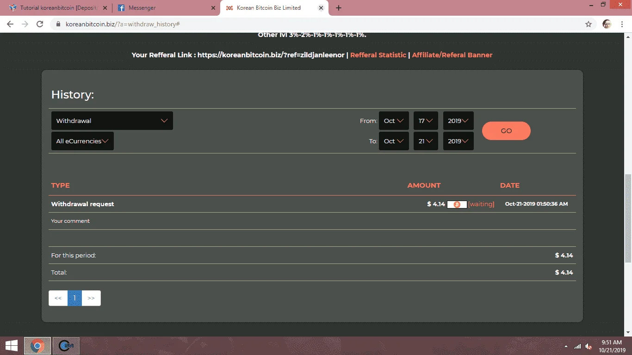
Task: Go back using browser back arrow
Action: pyautogui.click(x=10, y=24)
